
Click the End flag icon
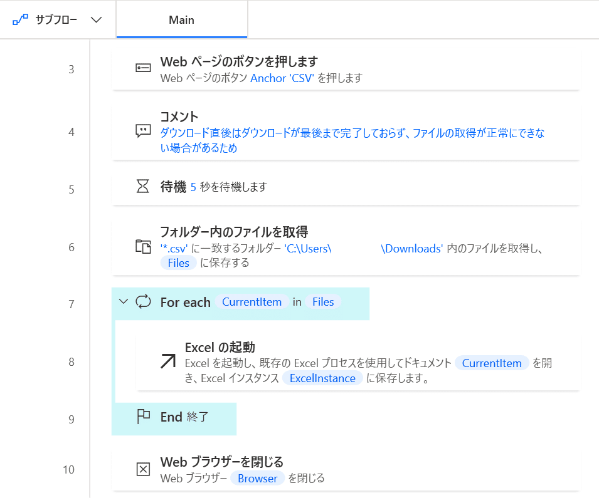click(143, 417)
